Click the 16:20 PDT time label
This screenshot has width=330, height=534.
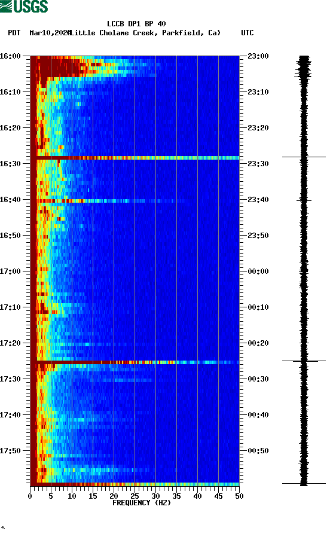pyautogui.click(x=10, y=128)
